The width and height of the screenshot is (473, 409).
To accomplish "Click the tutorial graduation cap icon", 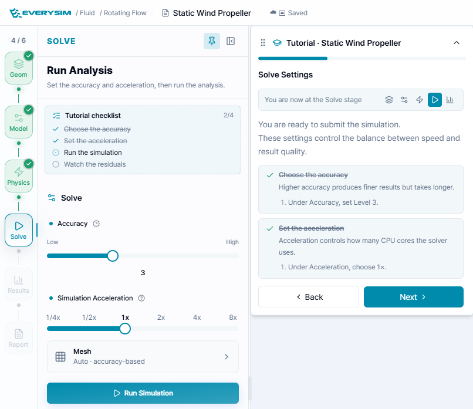I will point(277,43).
